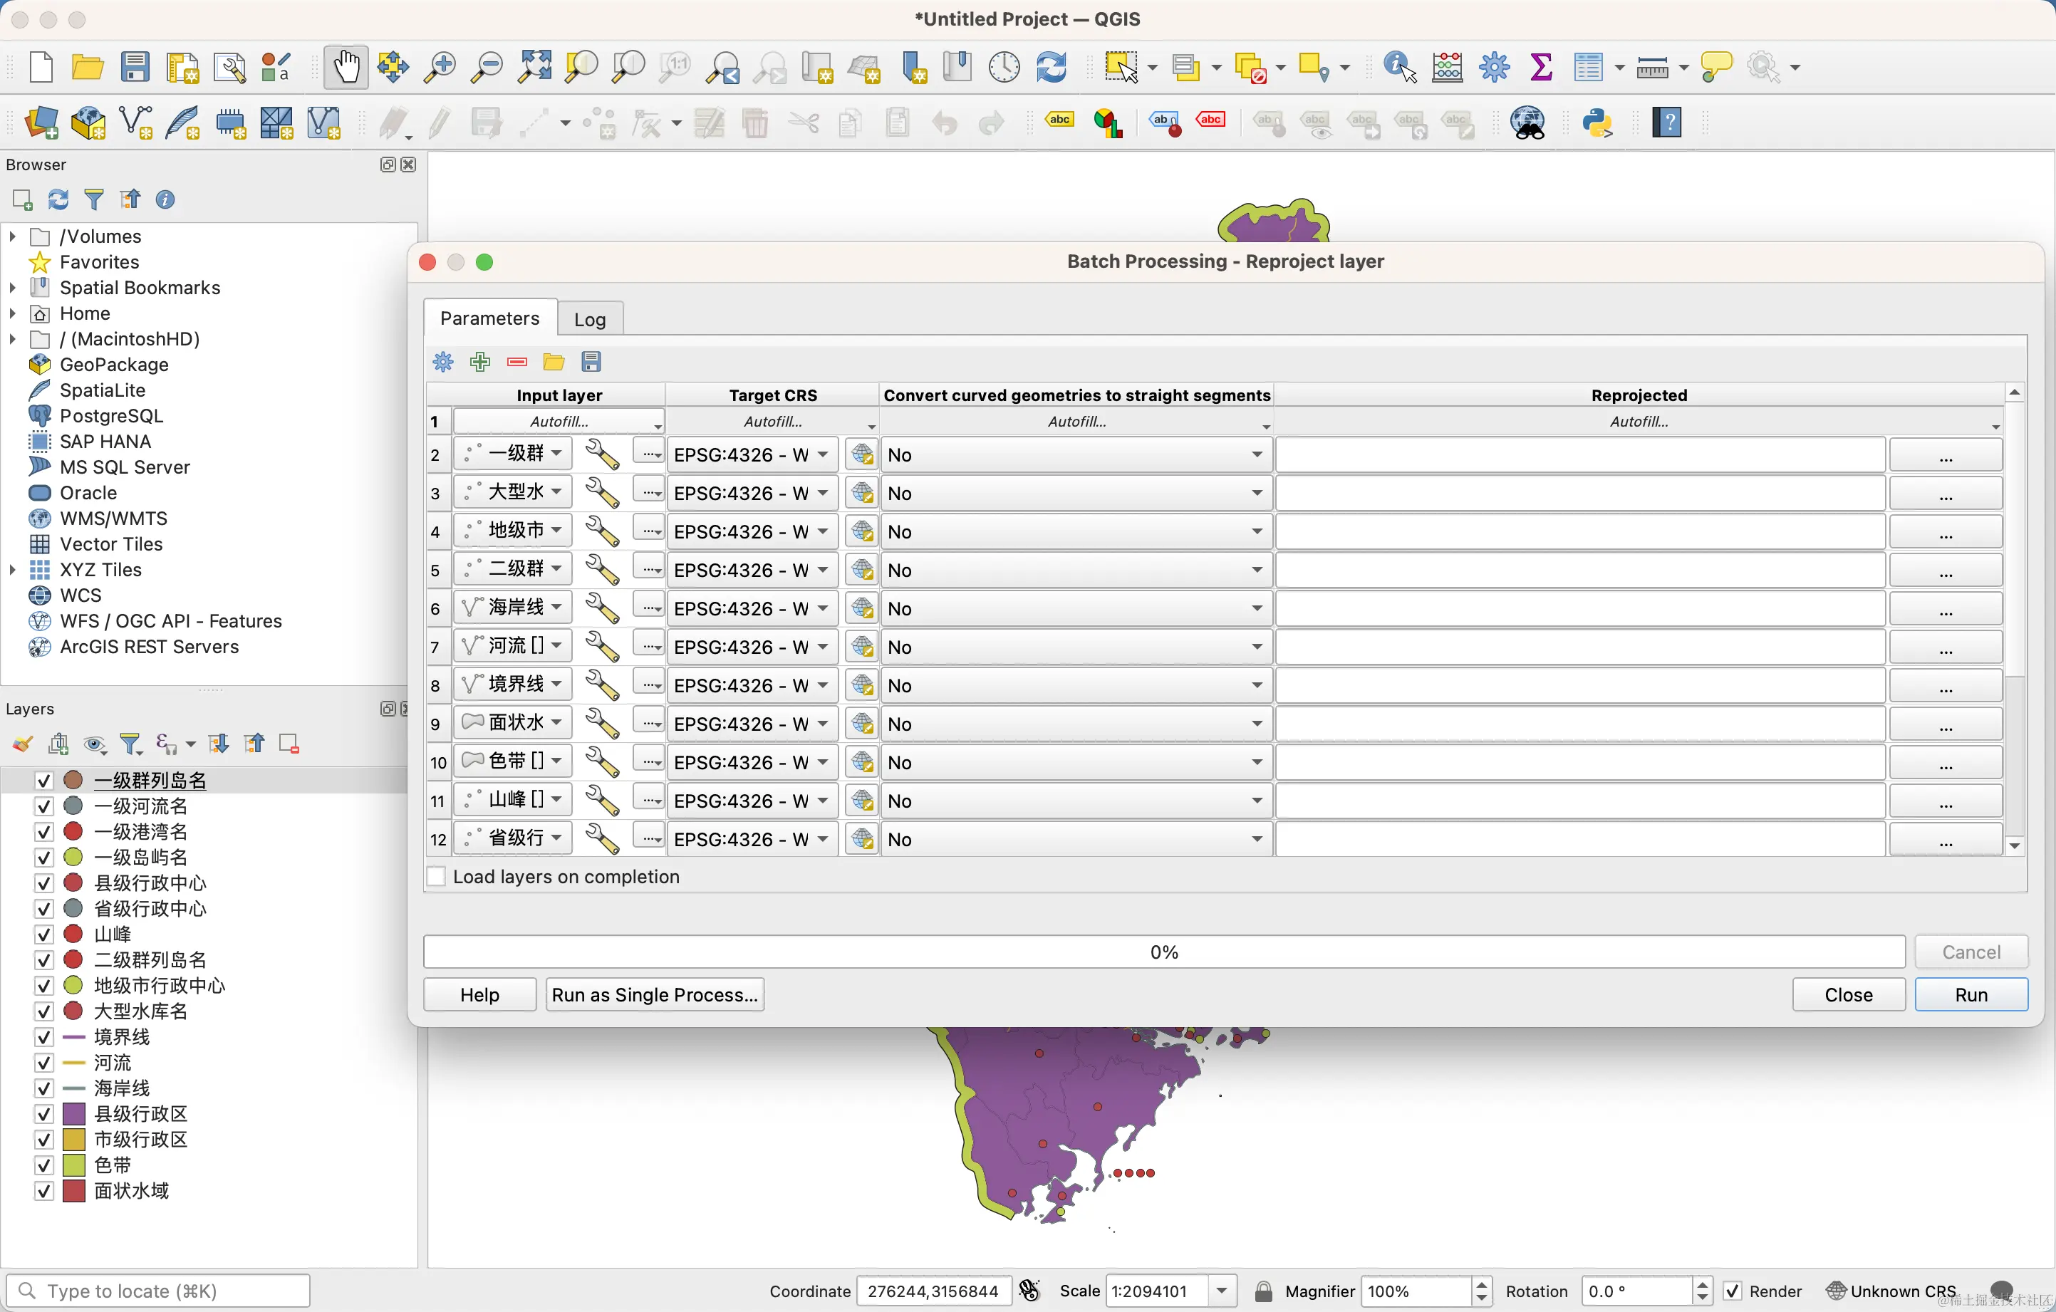Click the Statistical Summary sigma icon
2056x1312 pixels.
pos(1541,66)
